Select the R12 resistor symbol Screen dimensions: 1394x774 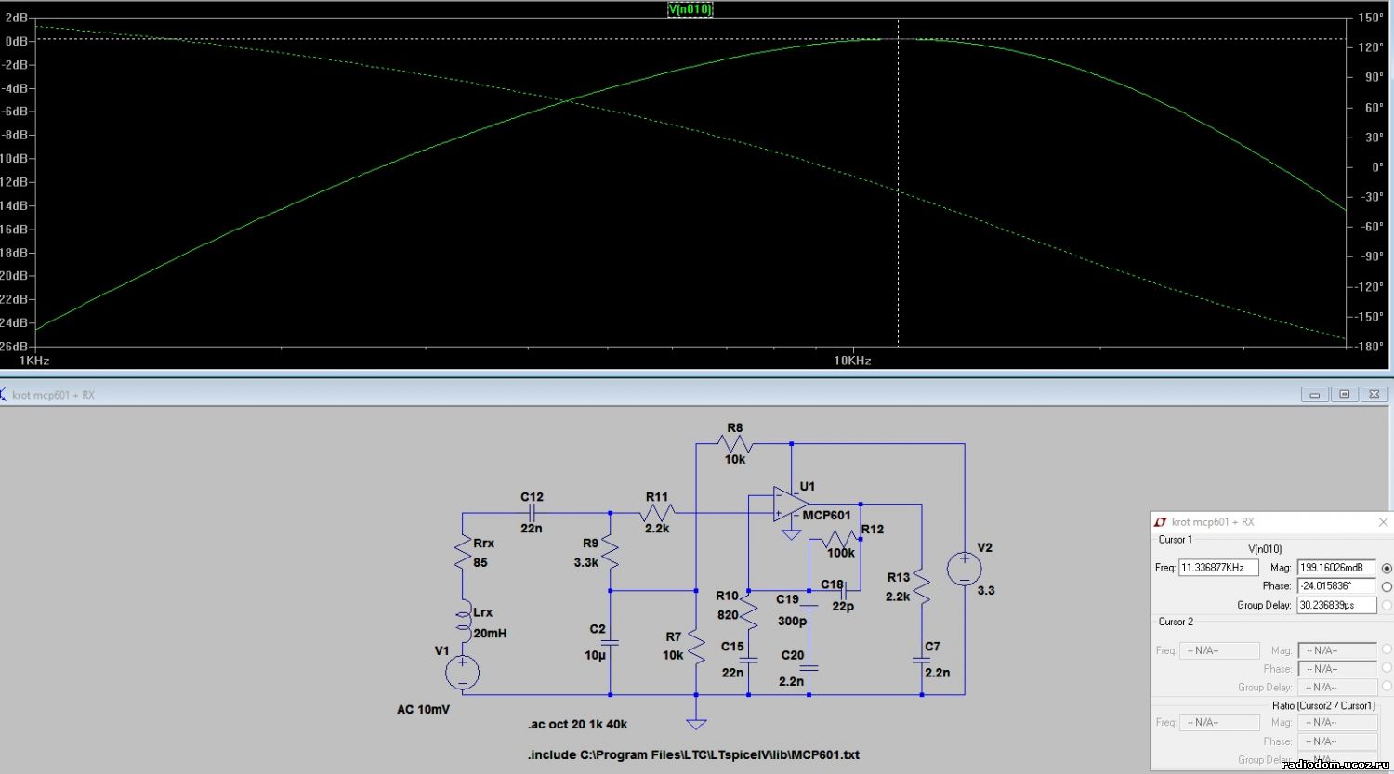click(x=839, y=538)
